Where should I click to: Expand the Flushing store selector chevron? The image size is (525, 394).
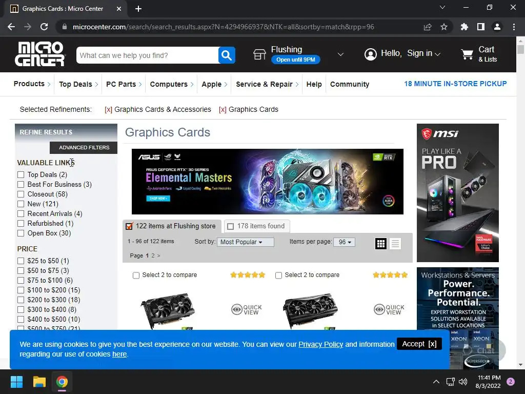tap(340, 54)
